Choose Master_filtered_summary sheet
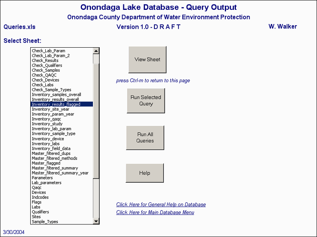Viewport: 317px width, 237px height. 62,168
